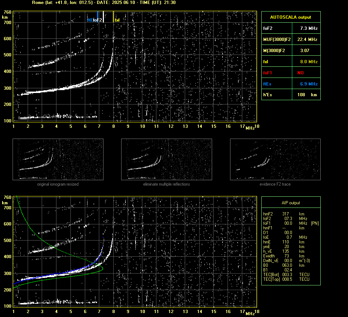Click the white foF2 marker on top ionogram
Viewport: 348px width, 317px height.
tap(103, 17)
